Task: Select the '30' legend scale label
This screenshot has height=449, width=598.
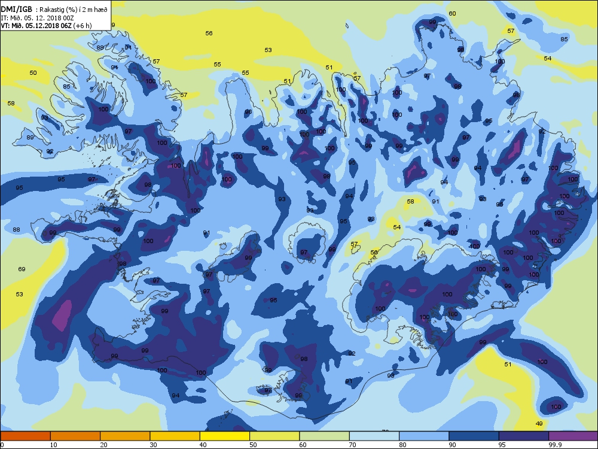Action: click(x=153, y=444)
